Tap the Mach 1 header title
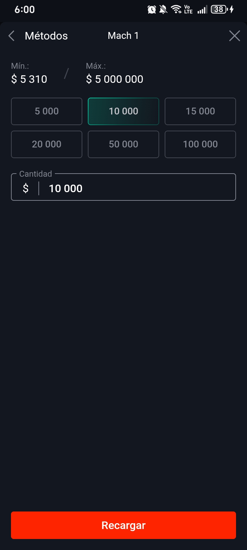This screenshot has width=247, height=550. 123,36
